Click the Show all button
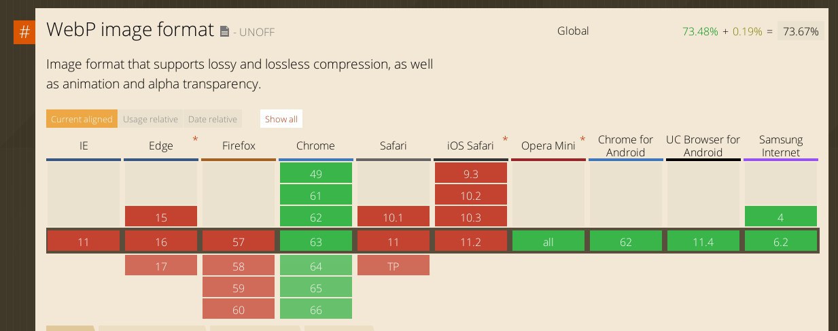 (x=281, y=119)
